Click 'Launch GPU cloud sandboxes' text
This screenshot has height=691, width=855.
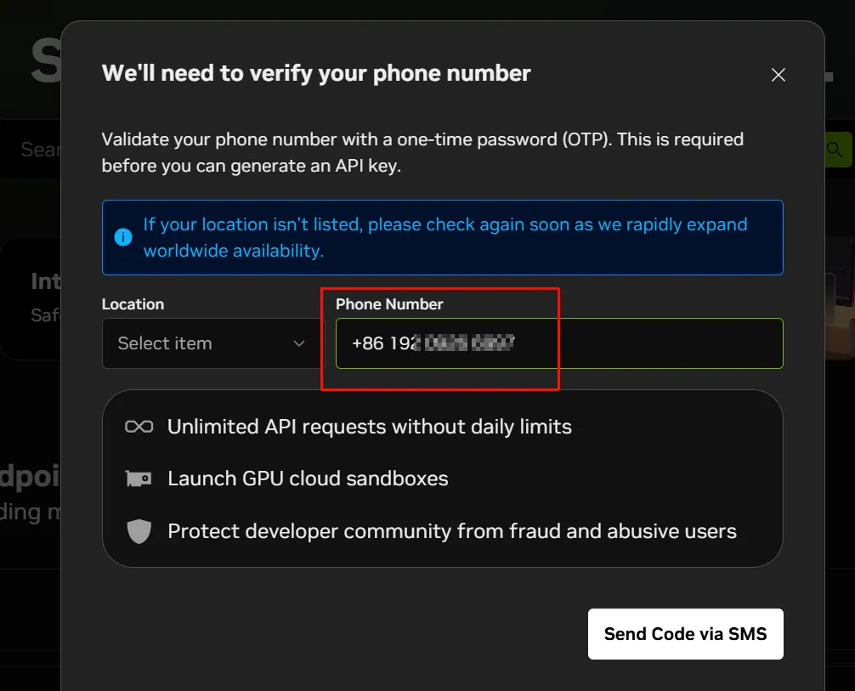tap(308, 479)
